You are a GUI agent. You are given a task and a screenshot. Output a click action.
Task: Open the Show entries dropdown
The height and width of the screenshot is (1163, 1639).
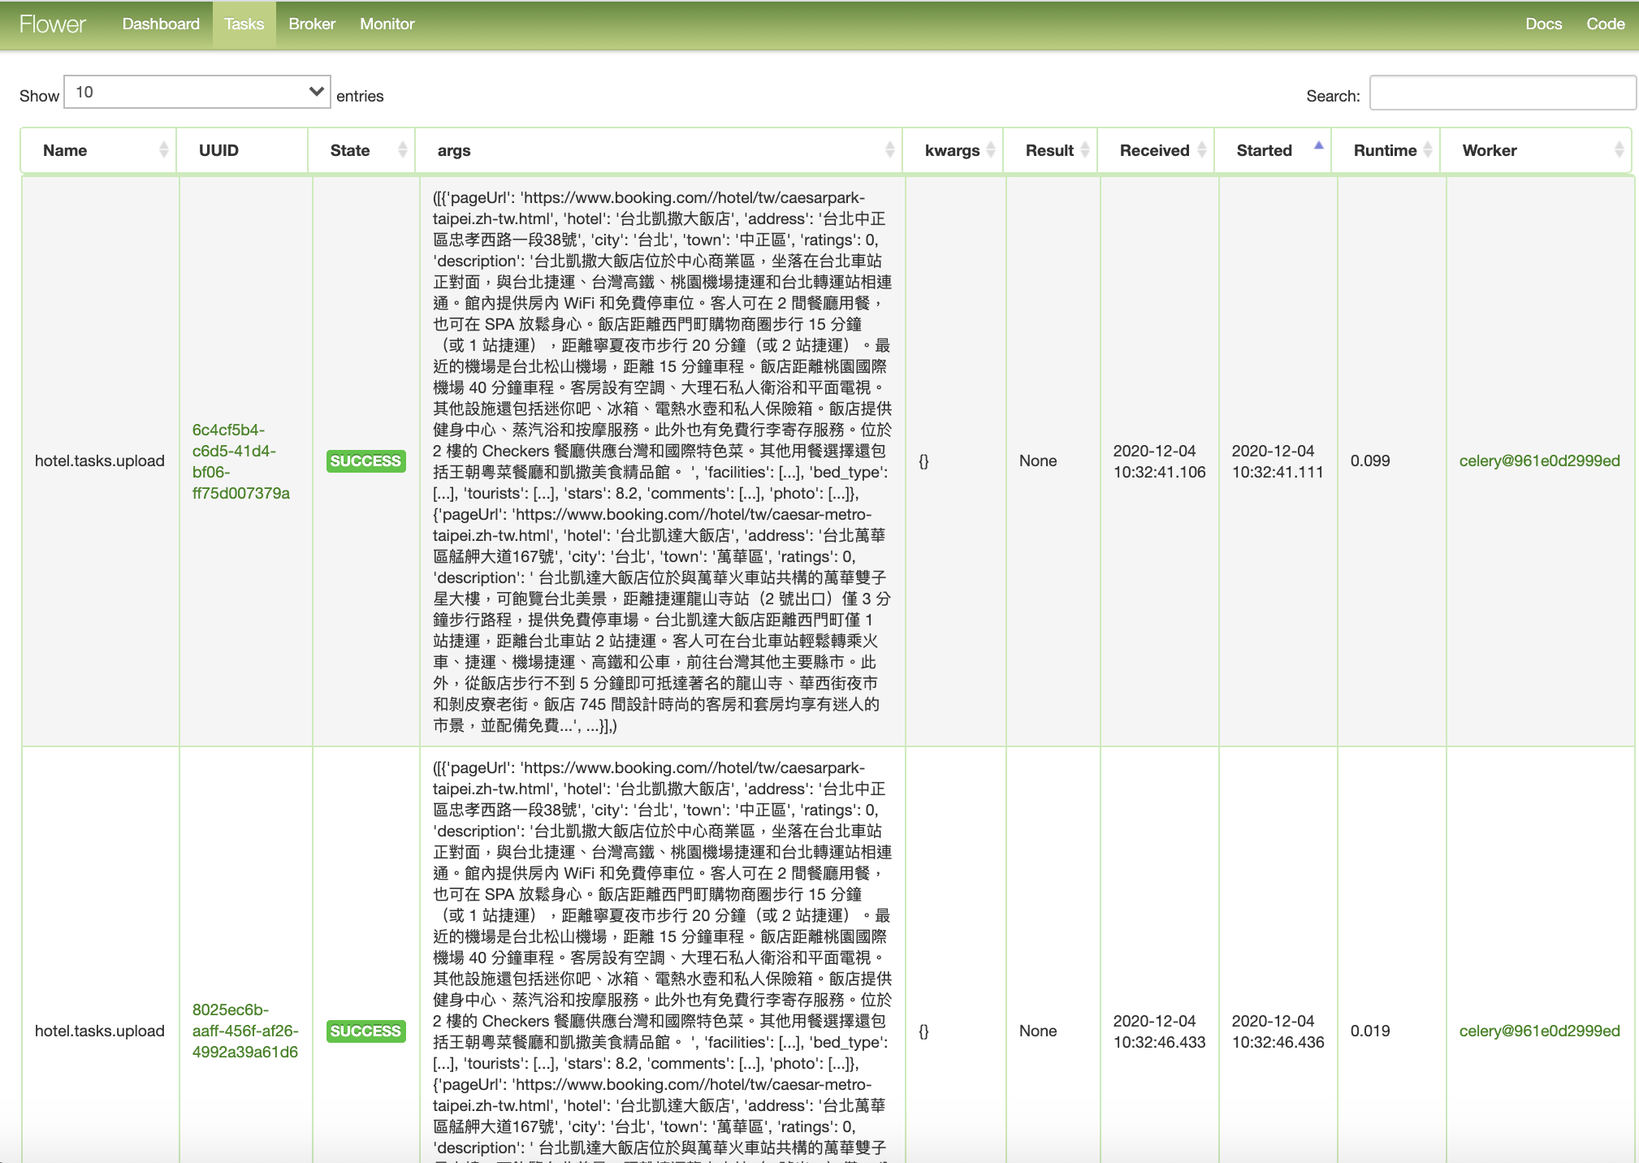(x=197, y=92)
